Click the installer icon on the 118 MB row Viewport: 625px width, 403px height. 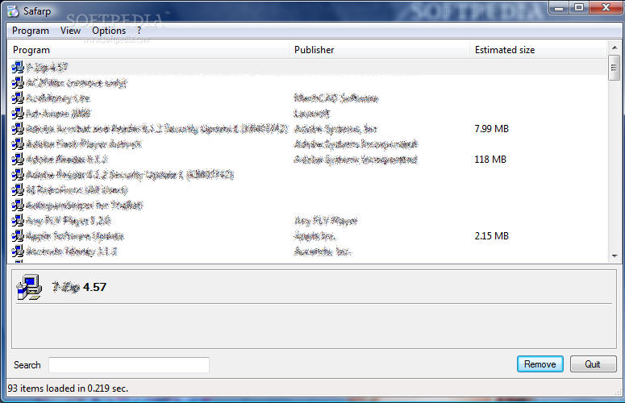coord(18,160)
